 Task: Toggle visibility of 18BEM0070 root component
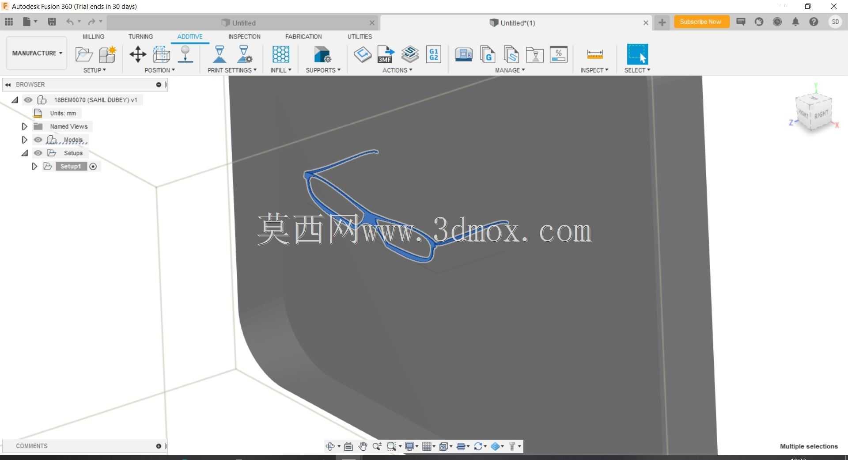[x=28, y=100]
